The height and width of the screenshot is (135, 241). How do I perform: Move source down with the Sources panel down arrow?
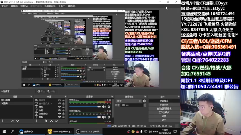(56, 121)
